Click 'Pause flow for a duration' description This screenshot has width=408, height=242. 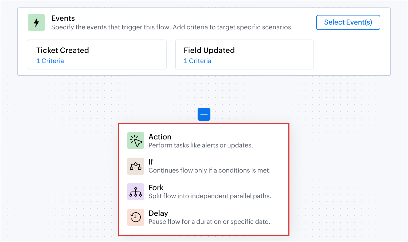209,222
